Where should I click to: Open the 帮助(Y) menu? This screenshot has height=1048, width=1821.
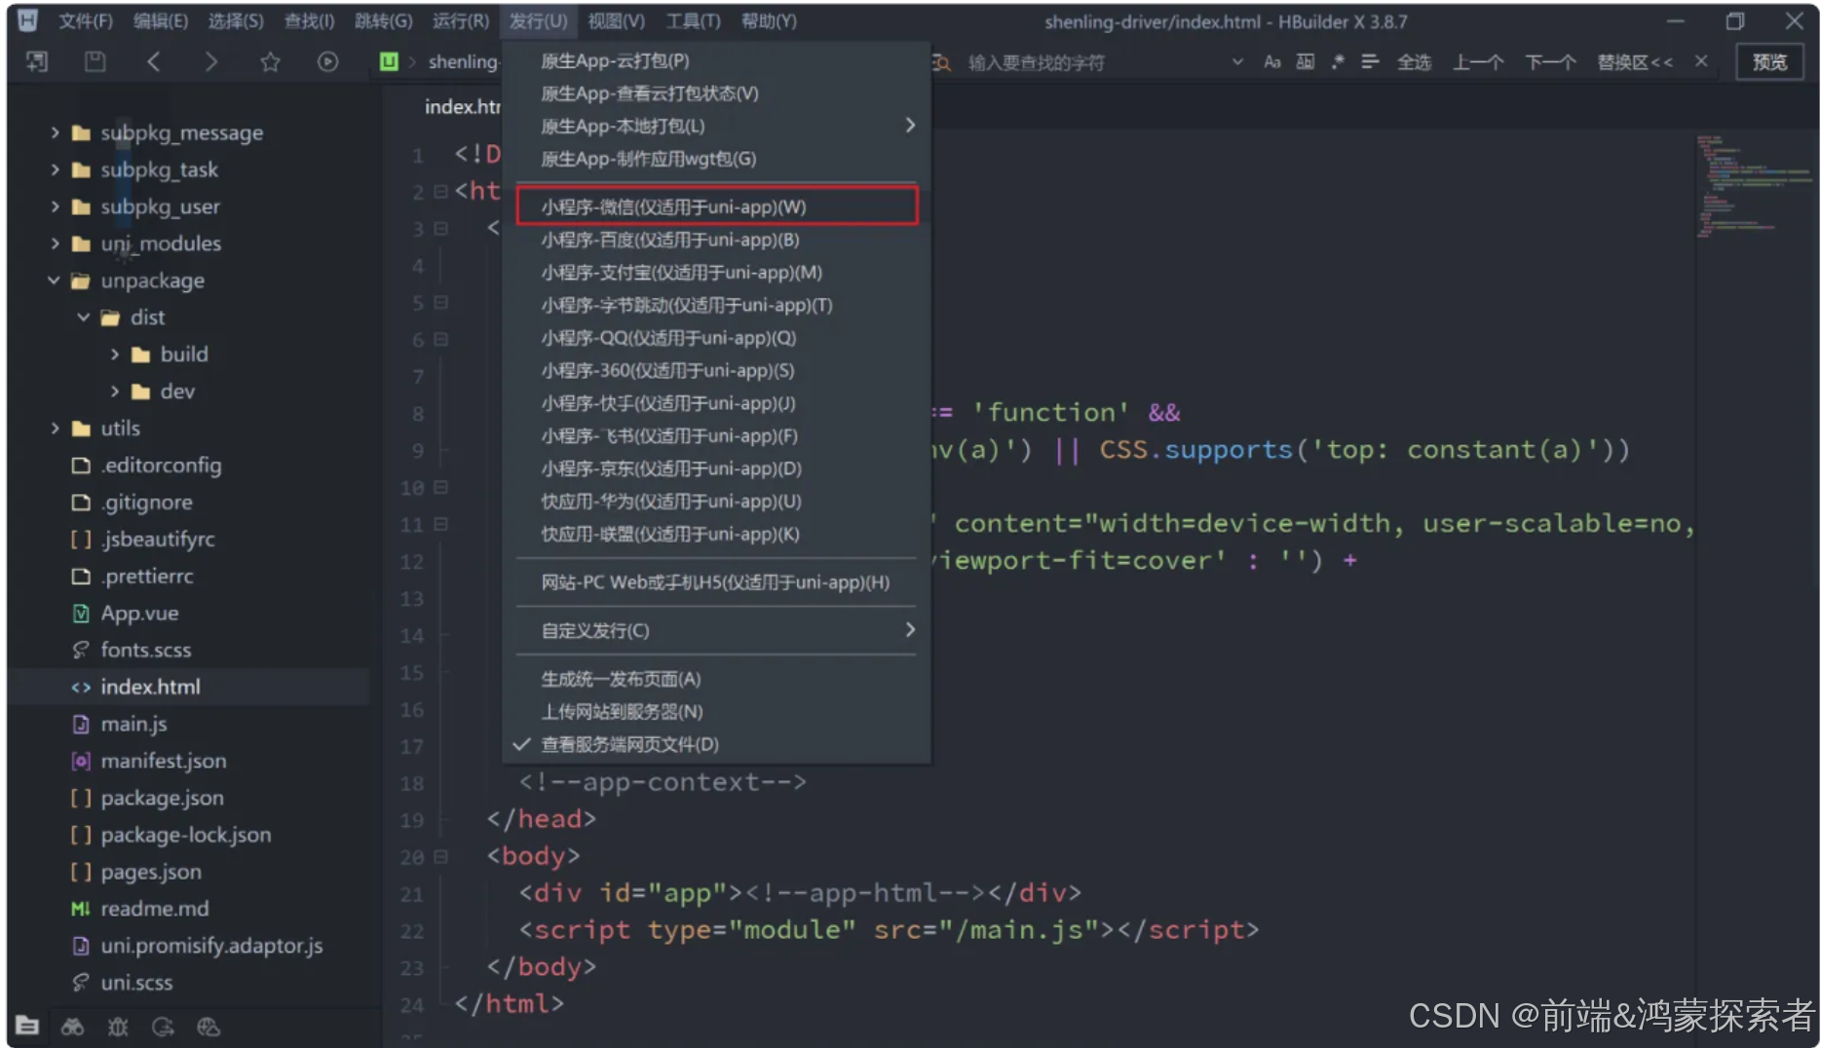(769, 20)
